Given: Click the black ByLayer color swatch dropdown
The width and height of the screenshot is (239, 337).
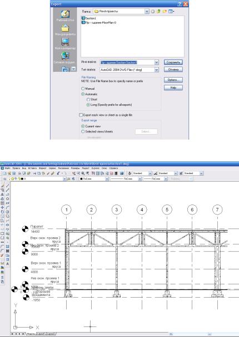Looking at the screenshot, I should [x=93, y=179].
